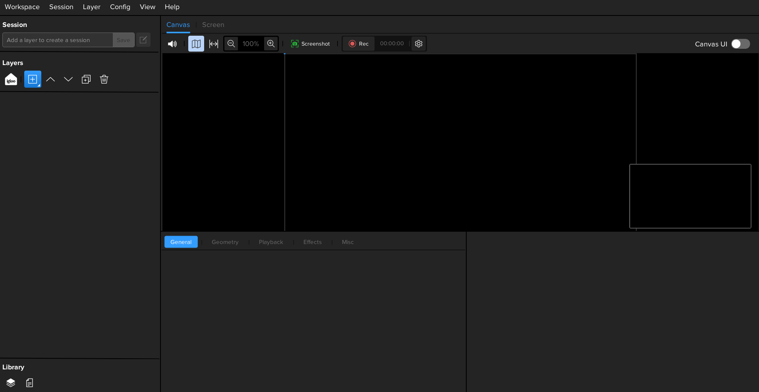Viewport: 759px width, 392px height.
Task: Switch to the Screen tab
Action: coord(213,25)
